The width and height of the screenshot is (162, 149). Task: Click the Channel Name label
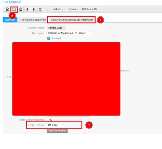pyautogui.click(x=37, y=28)
